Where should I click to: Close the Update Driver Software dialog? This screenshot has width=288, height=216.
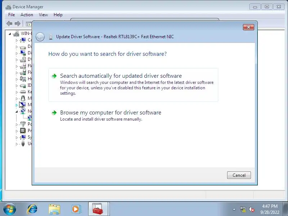pos(248,27)
